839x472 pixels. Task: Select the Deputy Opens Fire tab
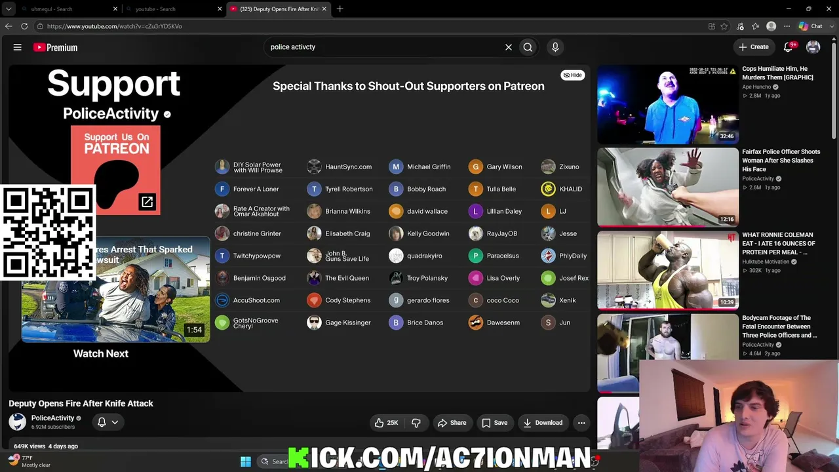click(279, 9)
